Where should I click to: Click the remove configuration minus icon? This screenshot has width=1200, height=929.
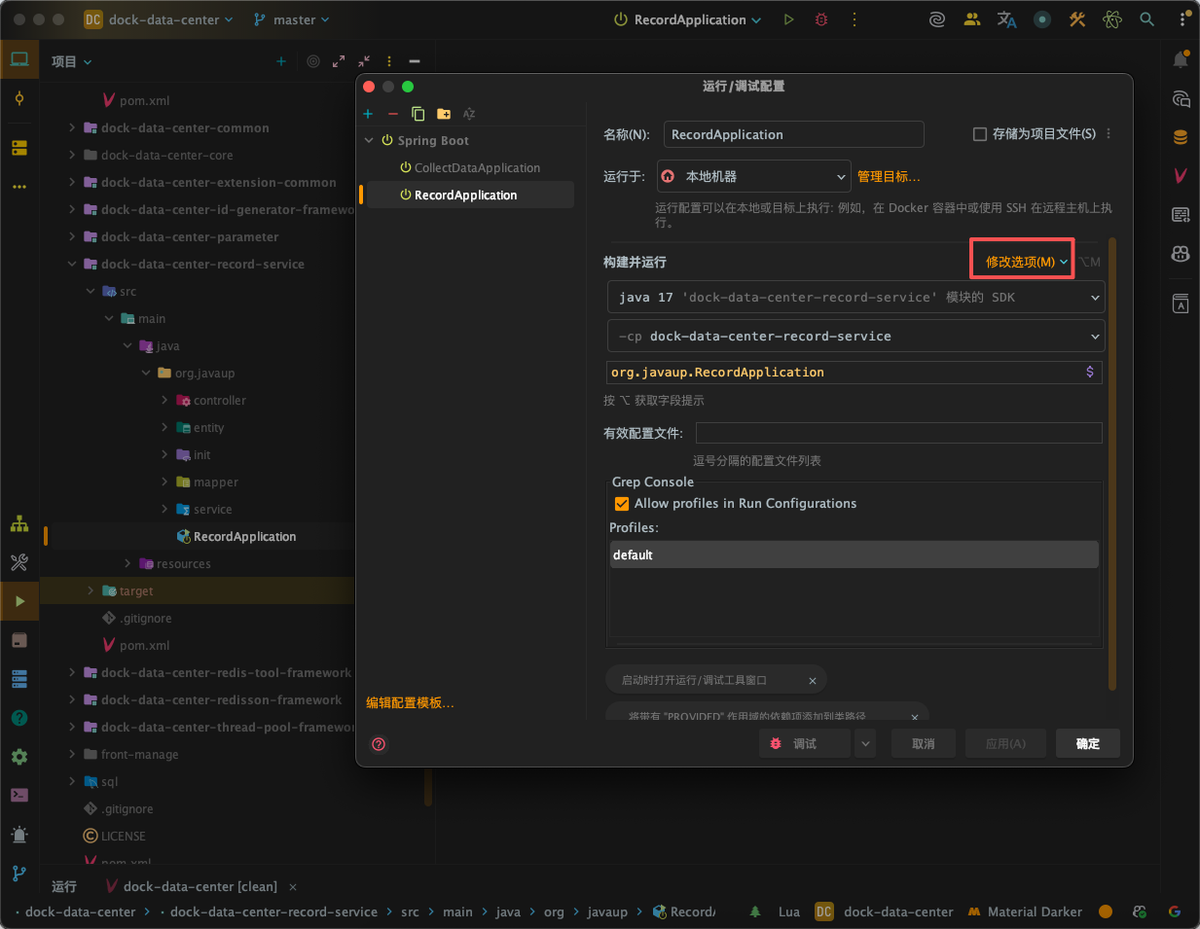click(x=393, y=114)
